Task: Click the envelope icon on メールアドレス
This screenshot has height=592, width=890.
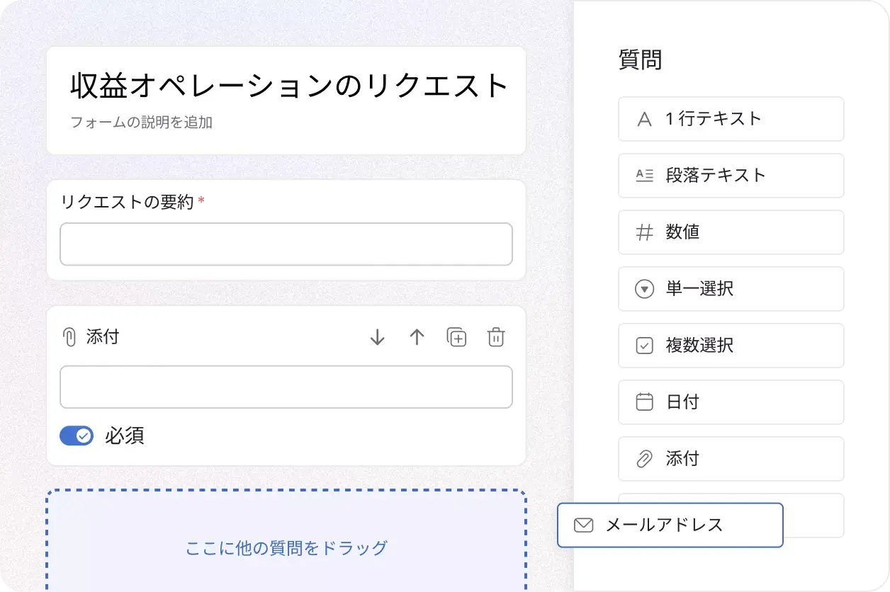Action: (583, 525)
